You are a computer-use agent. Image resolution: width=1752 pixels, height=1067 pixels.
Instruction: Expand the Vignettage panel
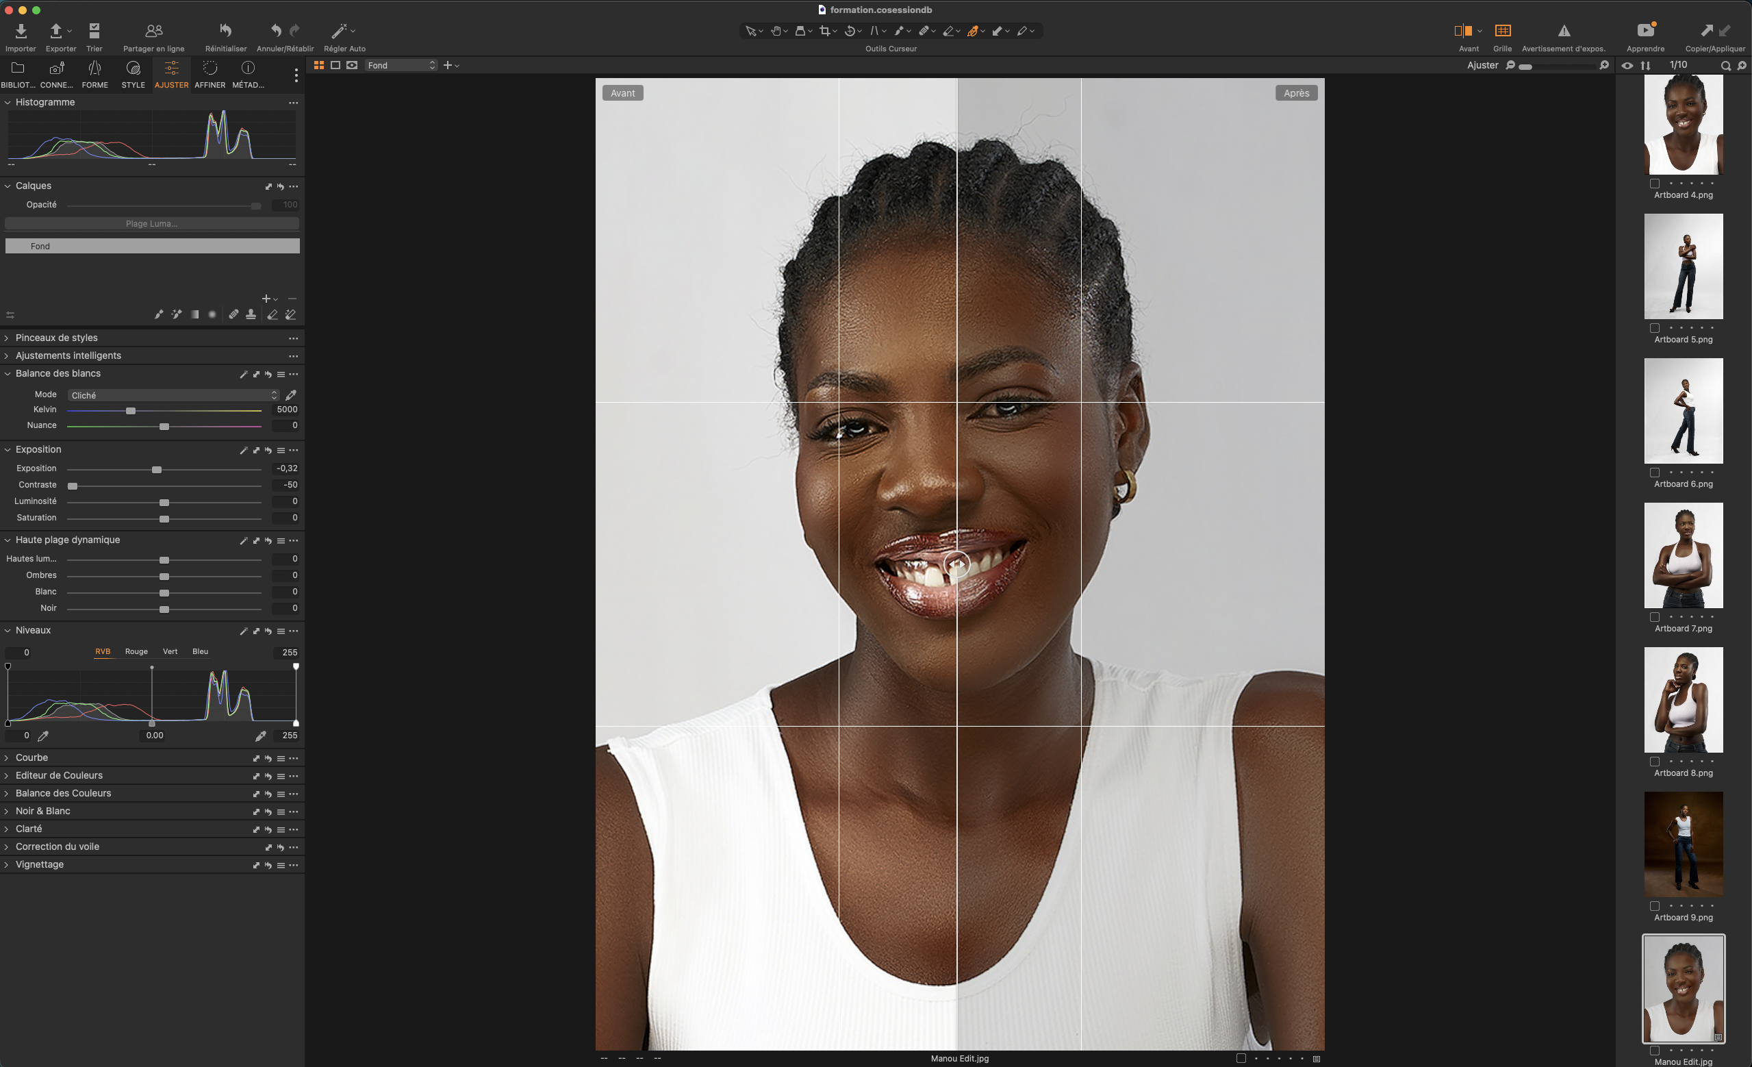point(8,864)
